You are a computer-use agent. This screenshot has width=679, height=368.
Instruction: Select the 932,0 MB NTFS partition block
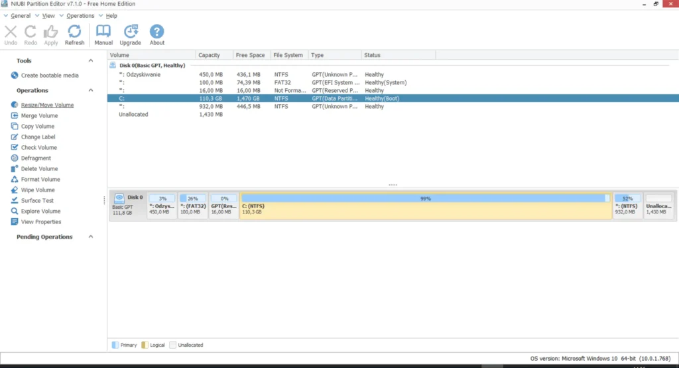point(627,205)
